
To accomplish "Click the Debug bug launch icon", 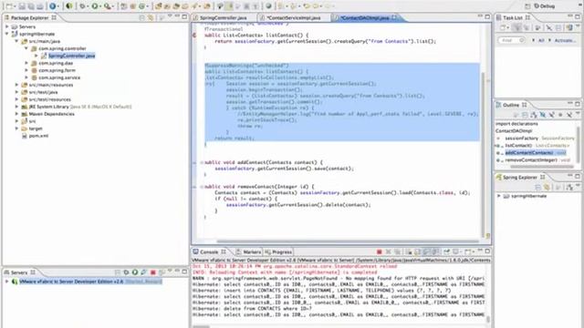I will pos(82,6).
